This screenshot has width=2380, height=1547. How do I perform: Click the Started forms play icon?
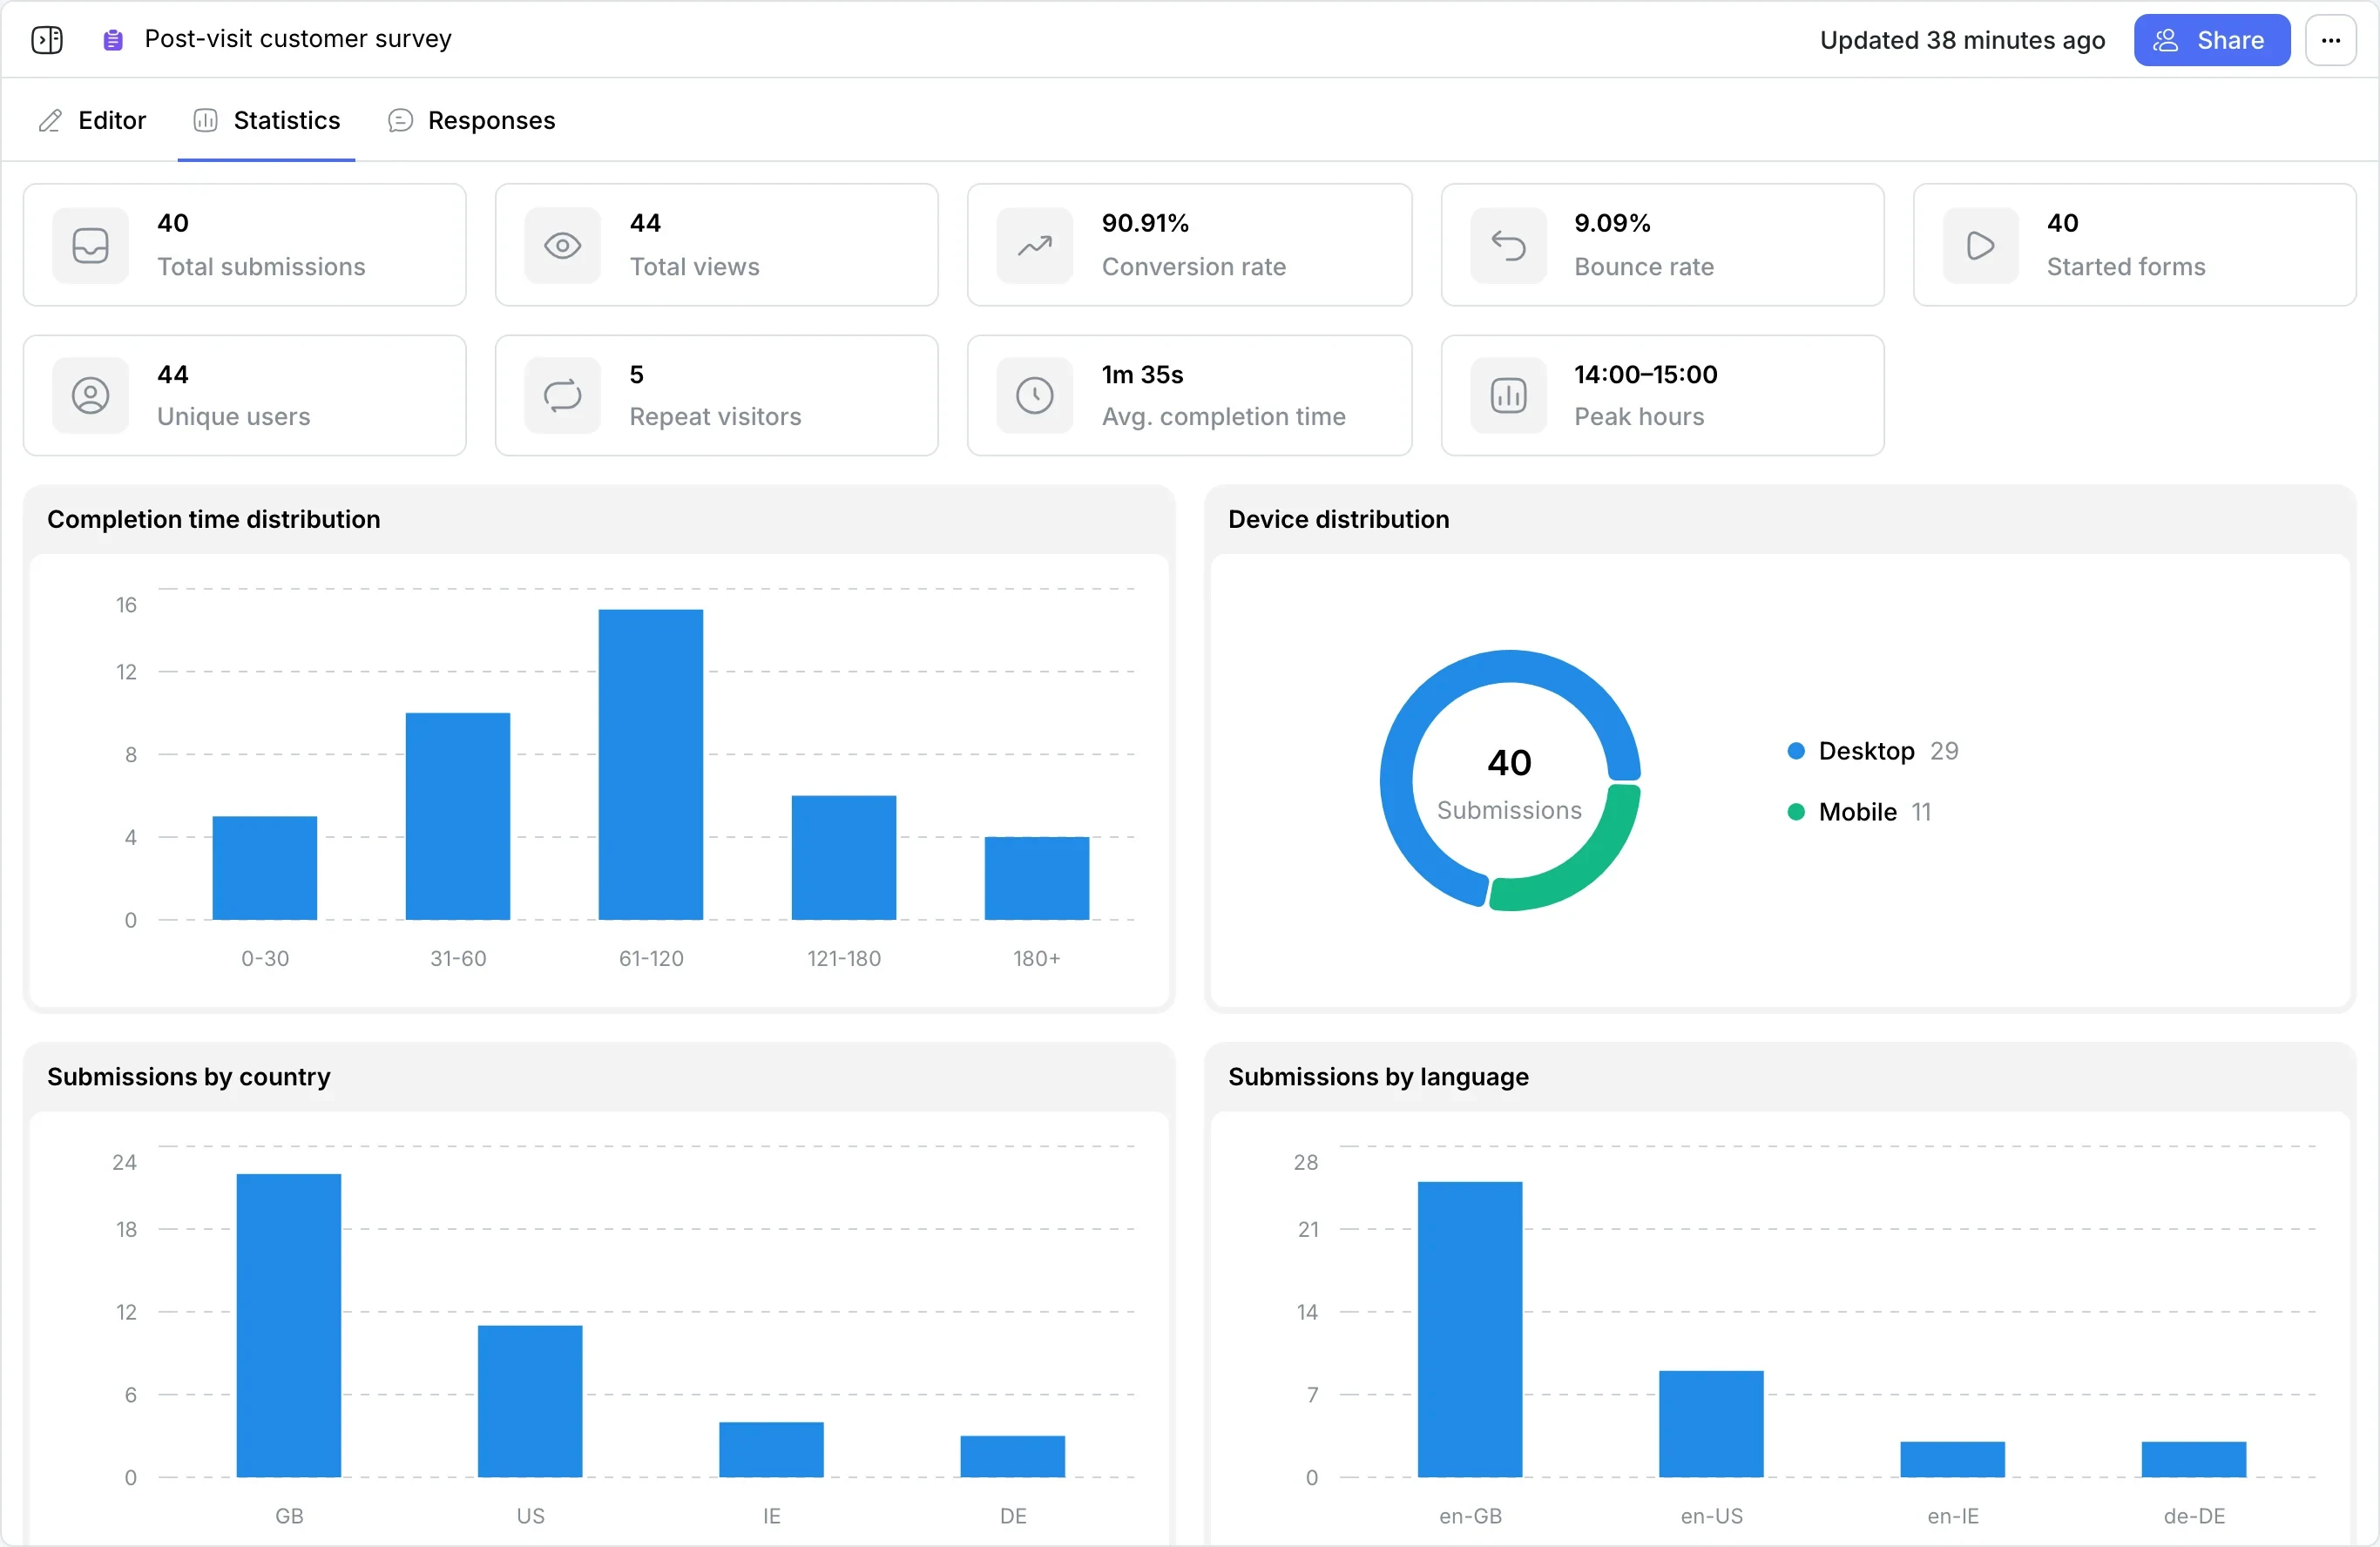(1980, 245)
